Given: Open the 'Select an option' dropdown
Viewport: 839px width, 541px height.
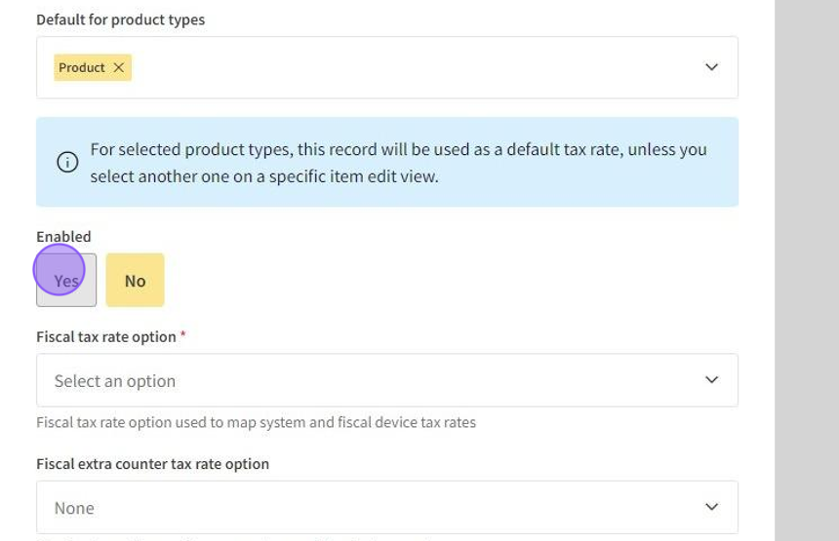Looking at the screenshot, I should pos(371,380).
